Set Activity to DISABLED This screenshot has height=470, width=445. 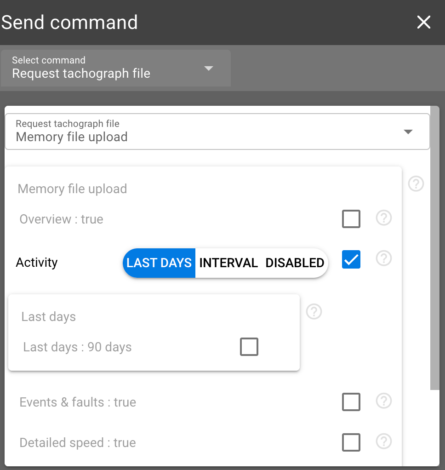coord(295,263)
